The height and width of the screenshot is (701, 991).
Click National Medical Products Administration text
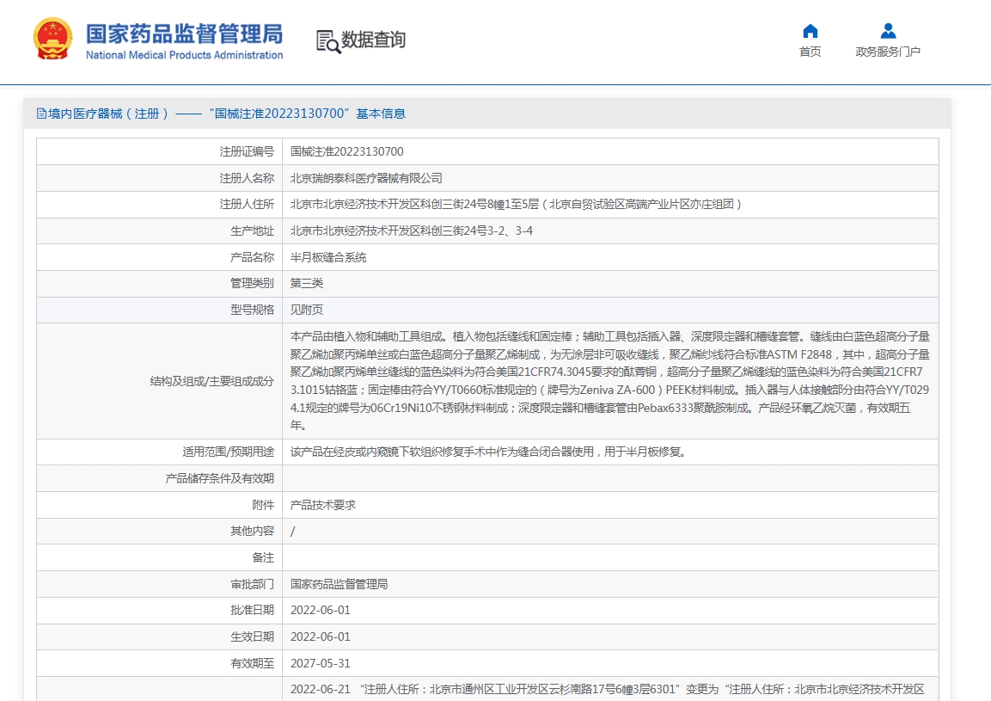point(185,55)
